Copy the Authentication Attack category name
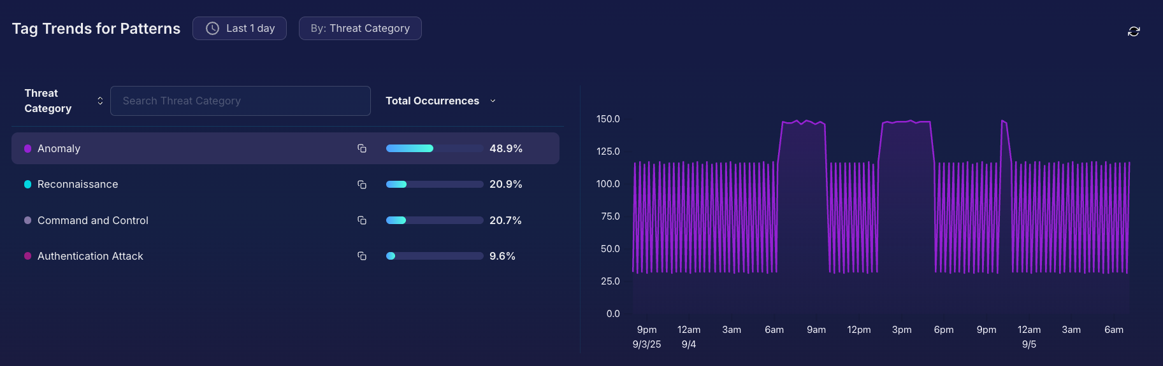The width and height of the screenshot is (1163, 366). click(362, 256)
